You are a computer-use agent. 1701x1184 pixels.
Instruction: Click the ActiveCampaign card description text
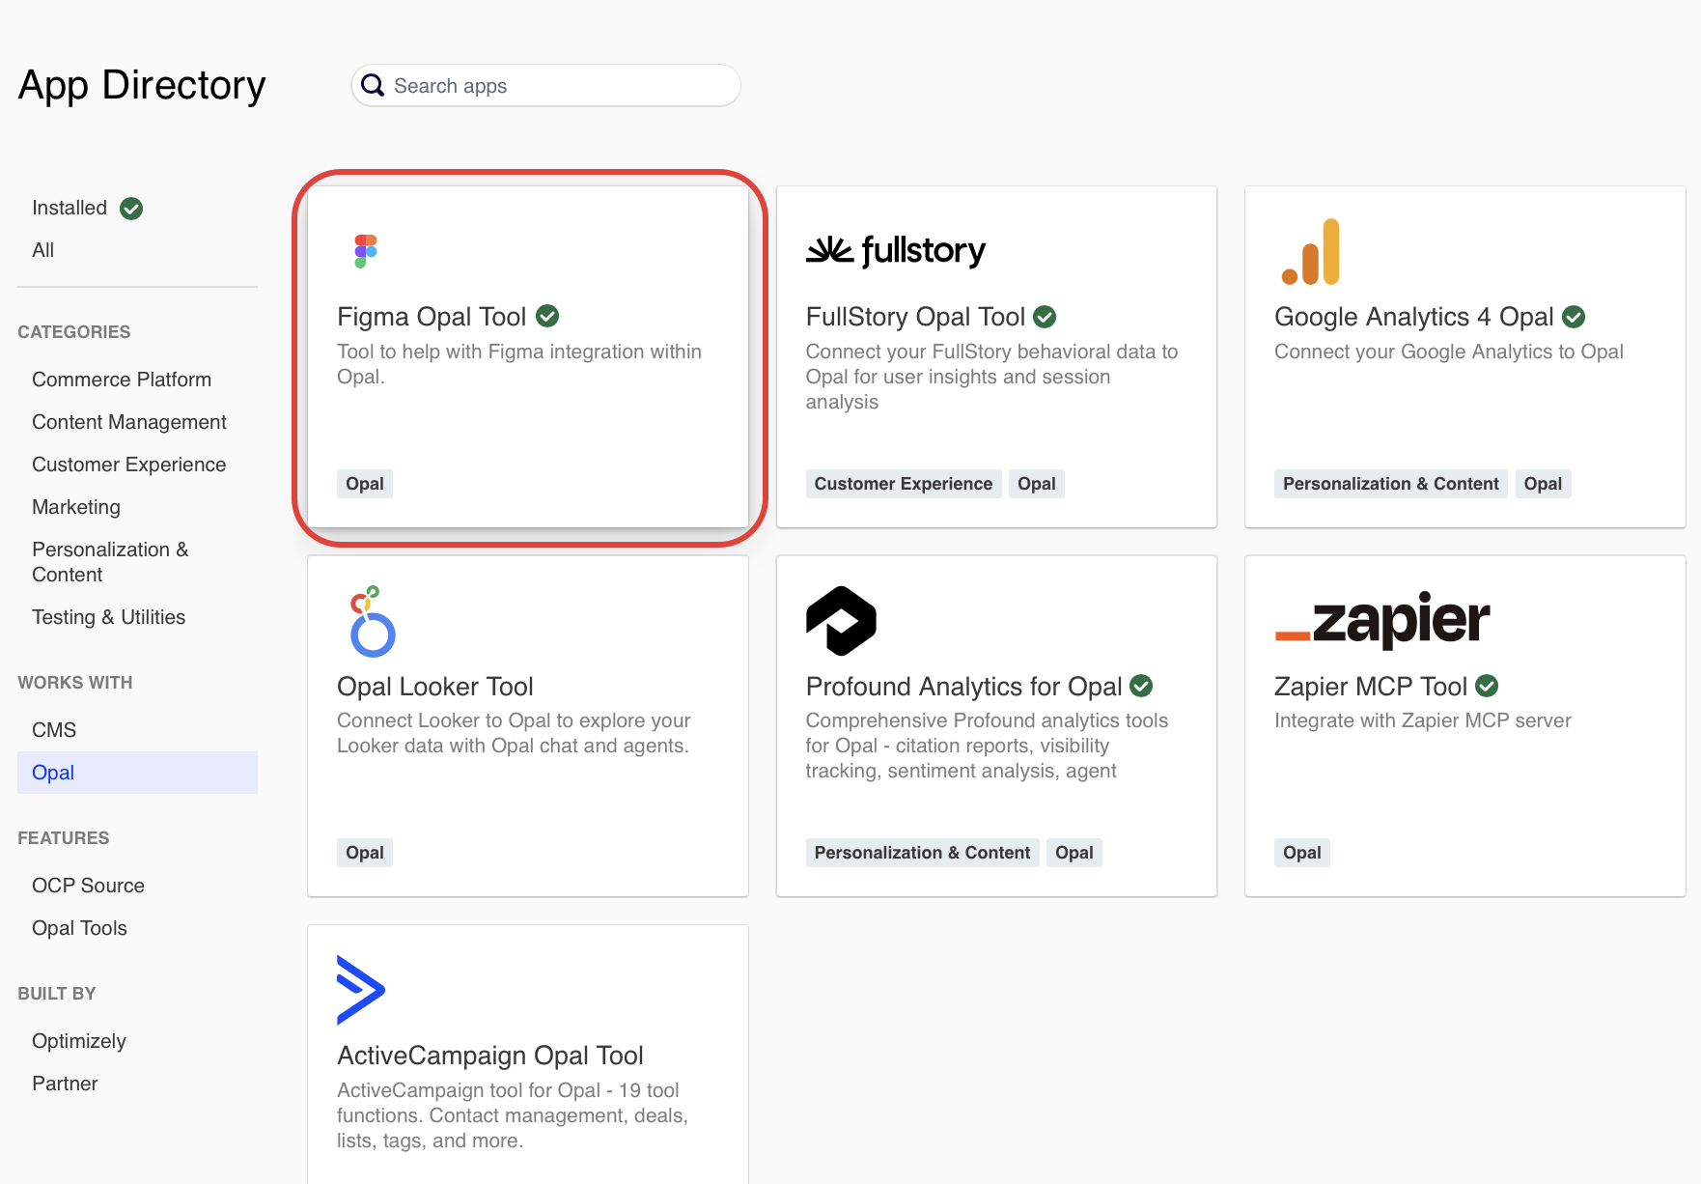[513, 1115]
